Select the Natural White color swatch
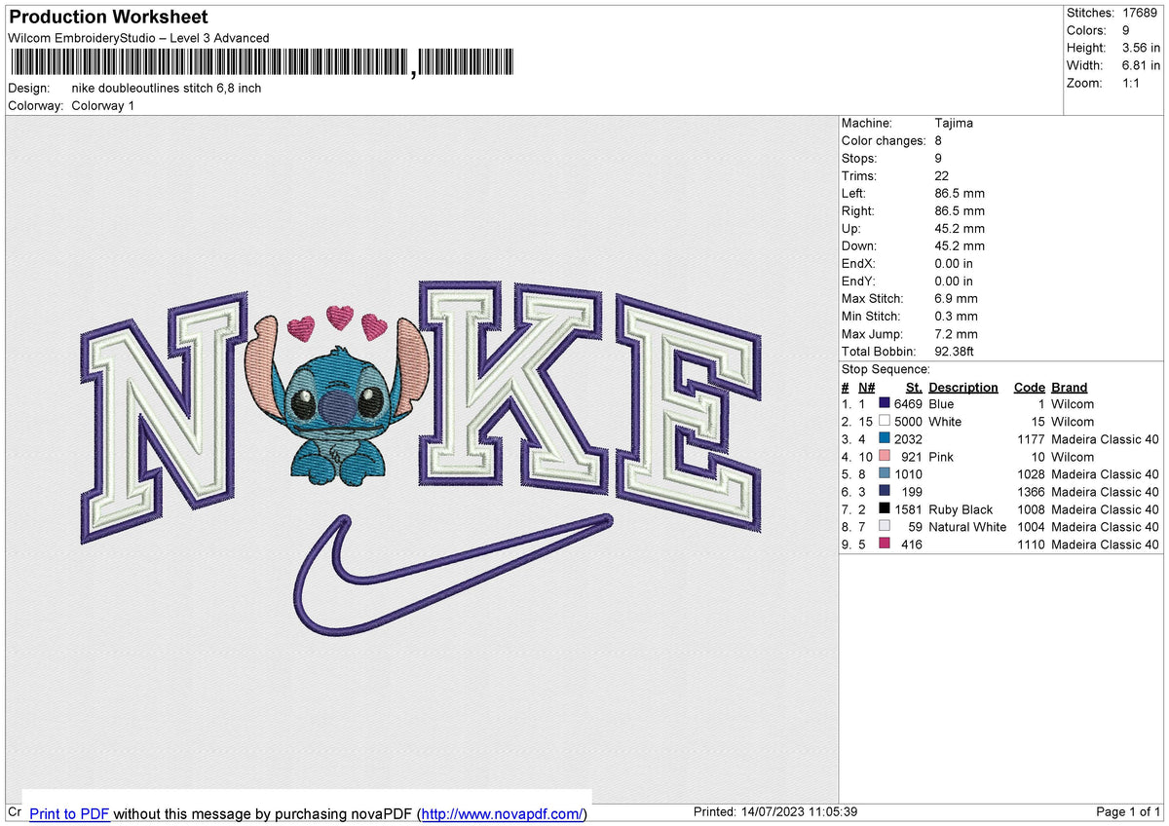 pos(885,527)
